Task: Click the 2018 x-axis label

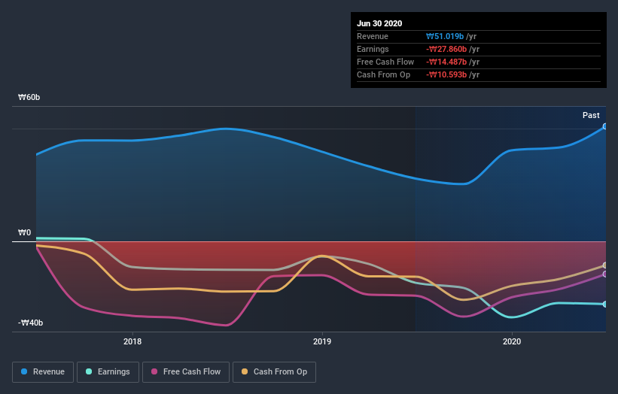Action: [132, 341]
